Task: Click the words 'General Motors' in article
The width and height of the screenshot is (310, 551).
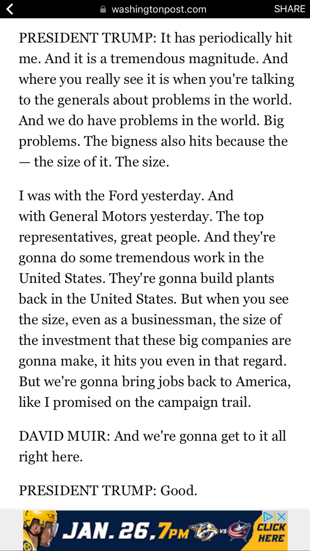Action: click(98, 216)
